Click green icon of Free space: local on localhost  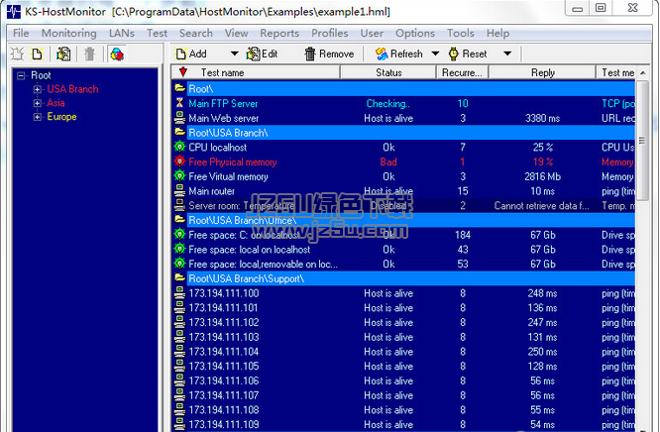tap(179, 249)
